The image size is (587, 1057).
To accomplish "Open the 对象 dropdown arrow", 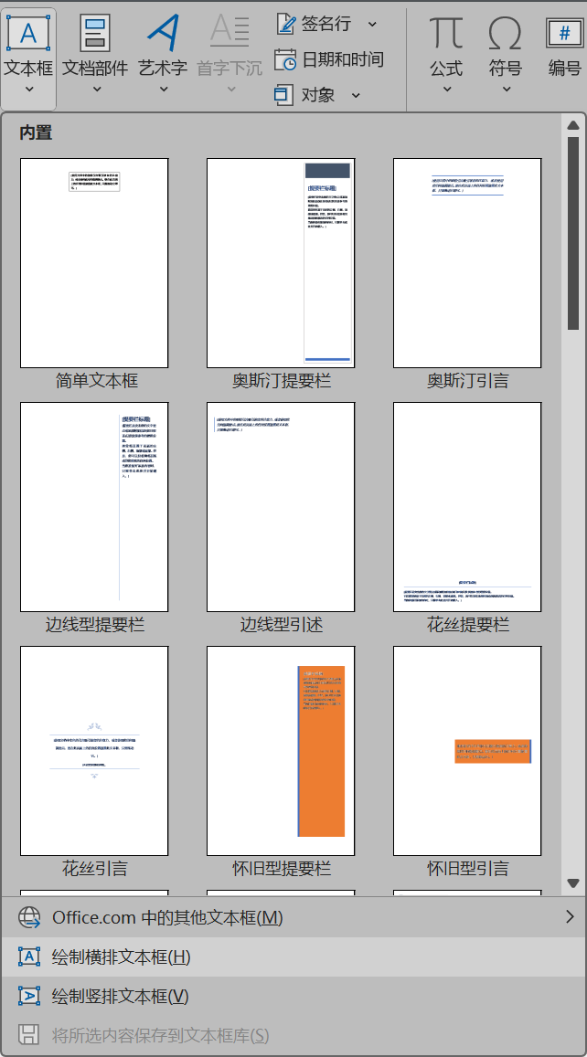I will click(x=356, y=95).
